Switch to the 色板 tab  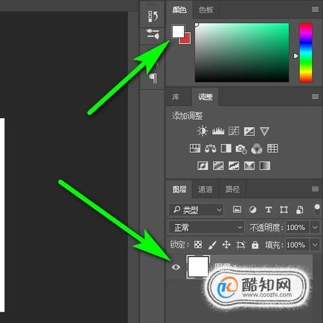coord(206,10)
